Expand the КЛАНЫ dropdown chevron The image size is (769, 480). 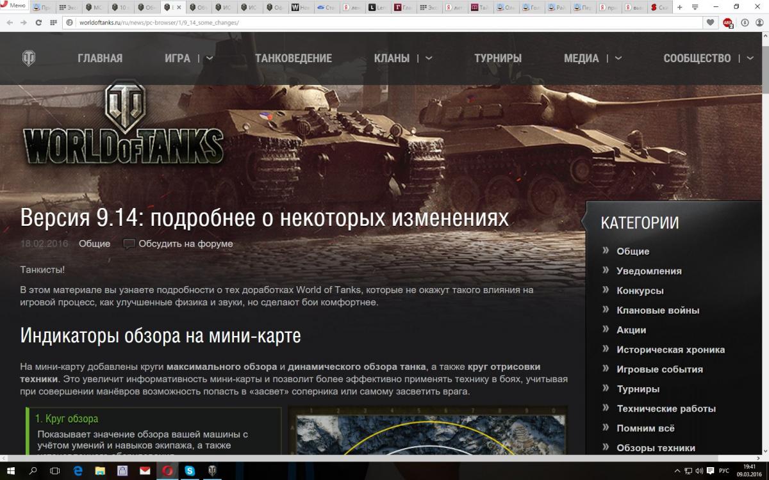pos(429,58)
